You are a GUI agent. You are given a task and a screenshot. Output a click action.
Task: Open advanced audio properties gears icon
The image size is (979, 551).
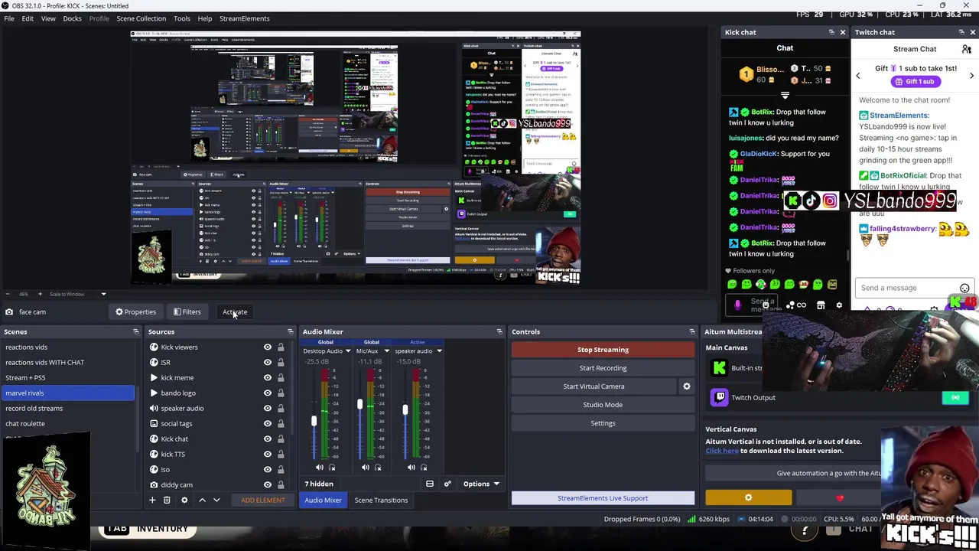click(447, 484)
